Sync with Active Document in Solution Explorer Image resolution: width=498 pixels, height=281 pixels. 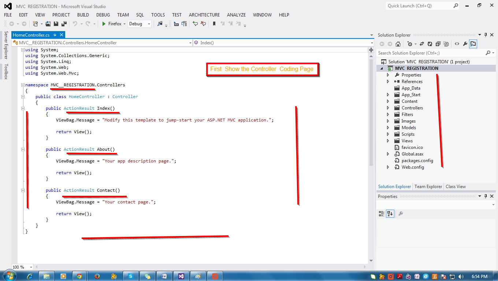[x=422, y=44]
